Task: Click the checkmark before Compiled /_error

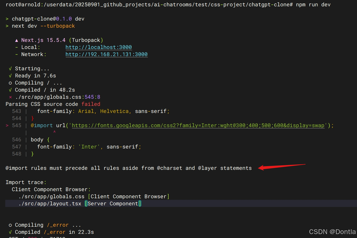Action: click(x=10, y=232)
